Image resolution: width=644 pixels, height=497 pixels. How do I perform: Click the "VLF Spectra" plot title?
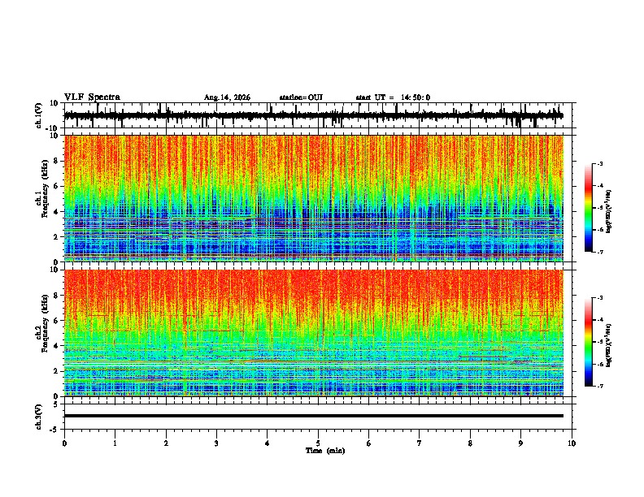(x=92, y=97)
